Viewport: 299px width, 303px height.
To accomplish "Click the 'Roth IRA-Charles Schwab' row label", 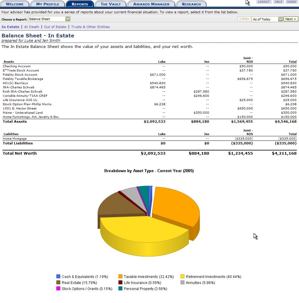I will pyautogui.click(x=22, y=92).
